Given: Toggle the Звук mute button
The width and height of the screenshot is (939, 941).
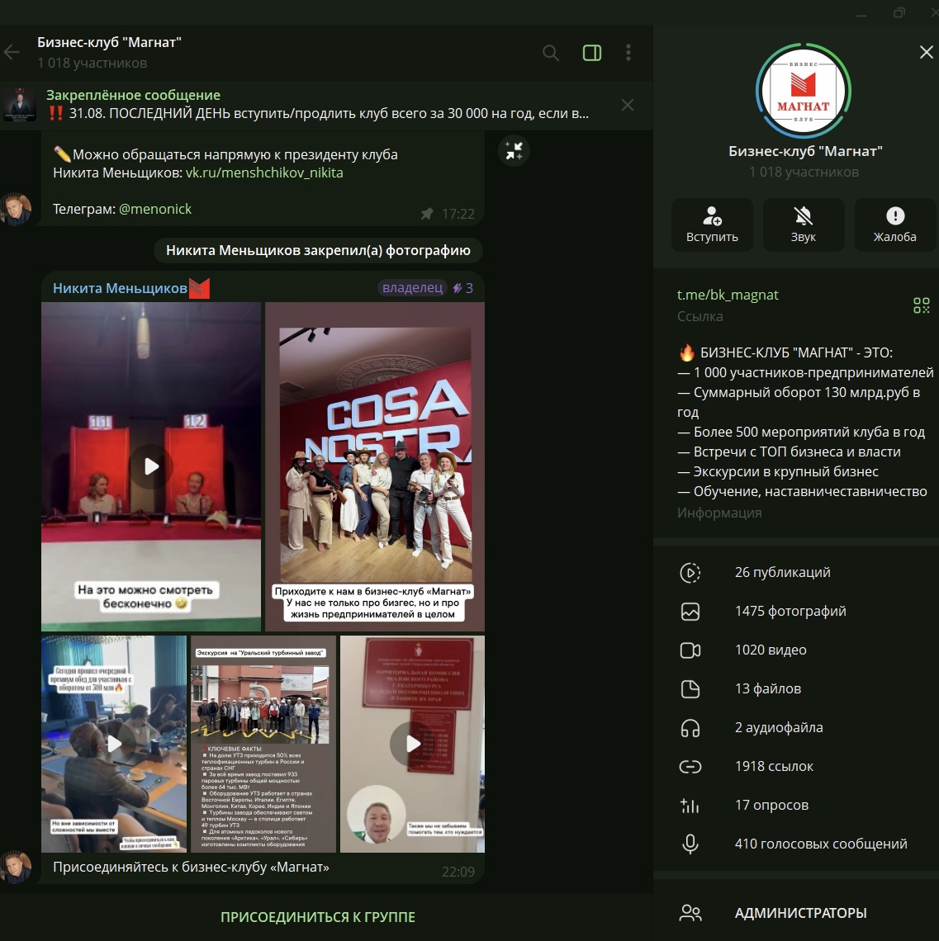Looking at the screenshot, I should (804, 225).
